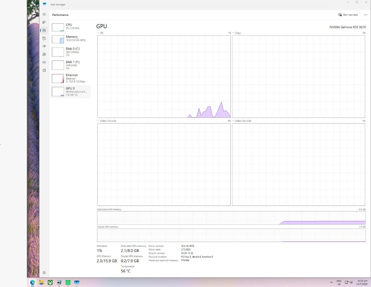Screen dimensions: 371x287
Task: Open the navigation hamburger menu
Action: (x=44, y=14)
